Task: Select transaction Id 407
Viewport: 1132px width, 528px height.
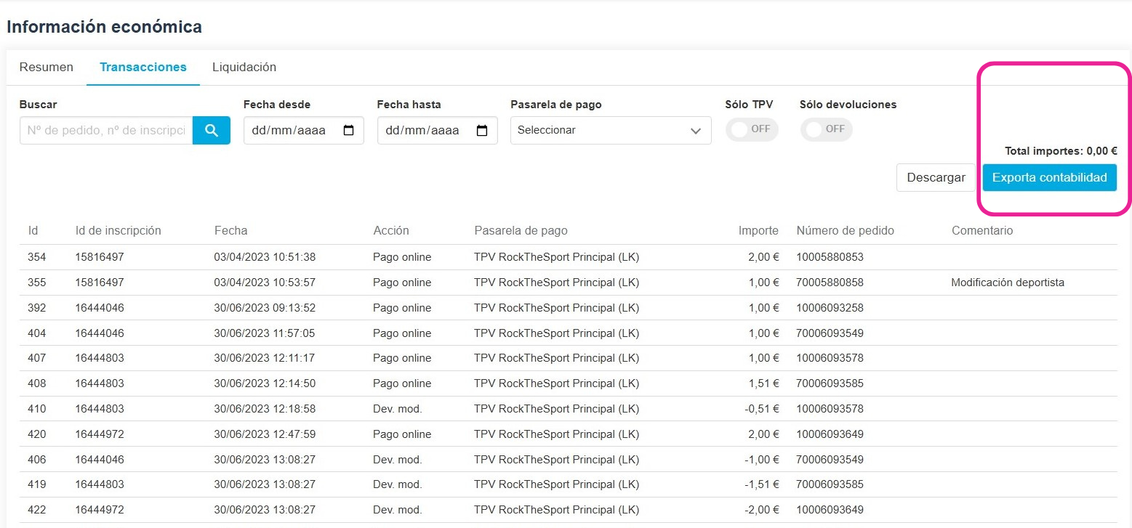Action: [x=36, y=358]
